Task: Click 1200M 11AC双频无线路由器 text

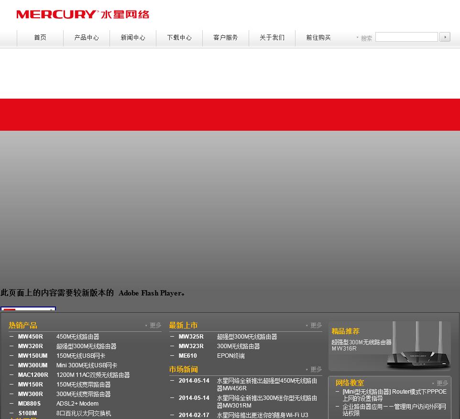Action: point(93,375)
